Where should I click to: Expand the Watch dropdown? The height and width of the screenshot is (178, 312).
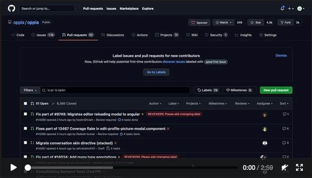(x=223, y=22)
